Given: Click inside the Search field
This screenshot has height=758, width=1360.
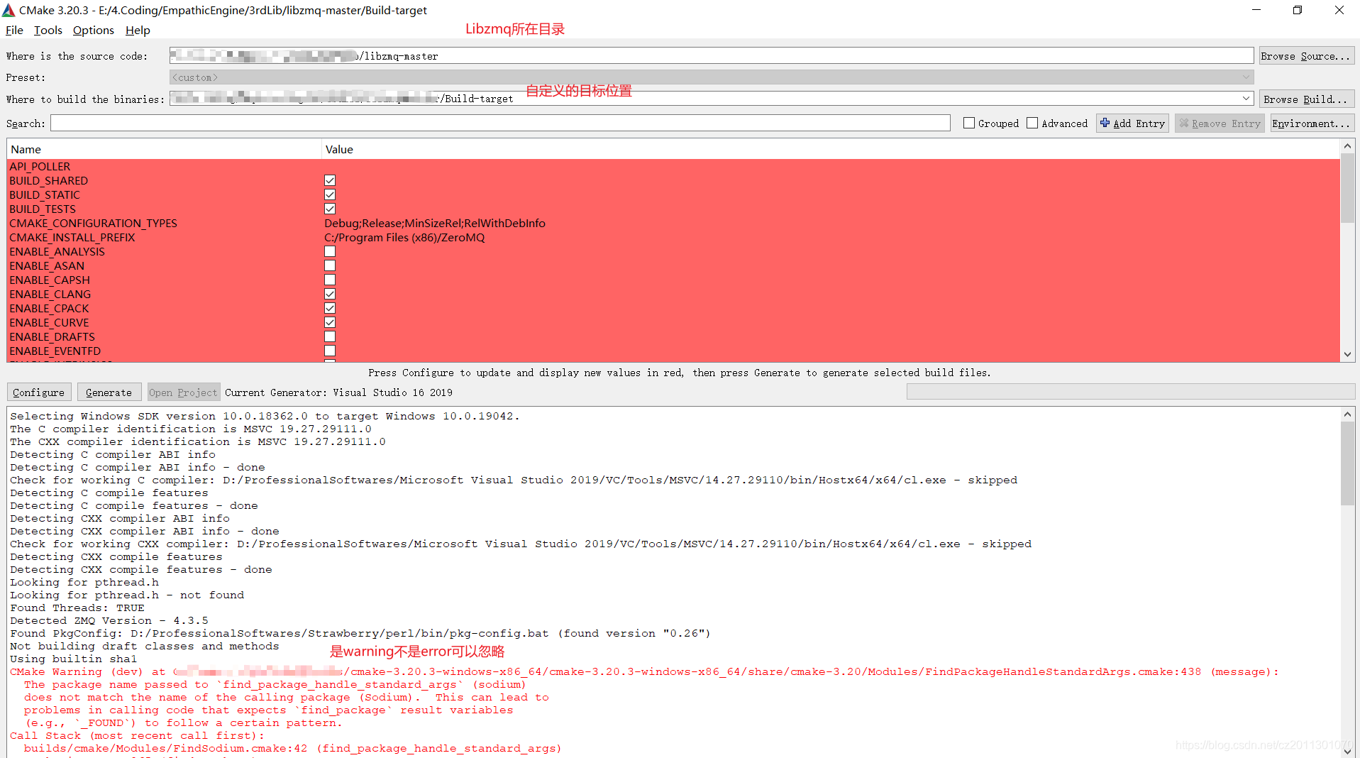Looking at the screenshot, I should (497, 123).
